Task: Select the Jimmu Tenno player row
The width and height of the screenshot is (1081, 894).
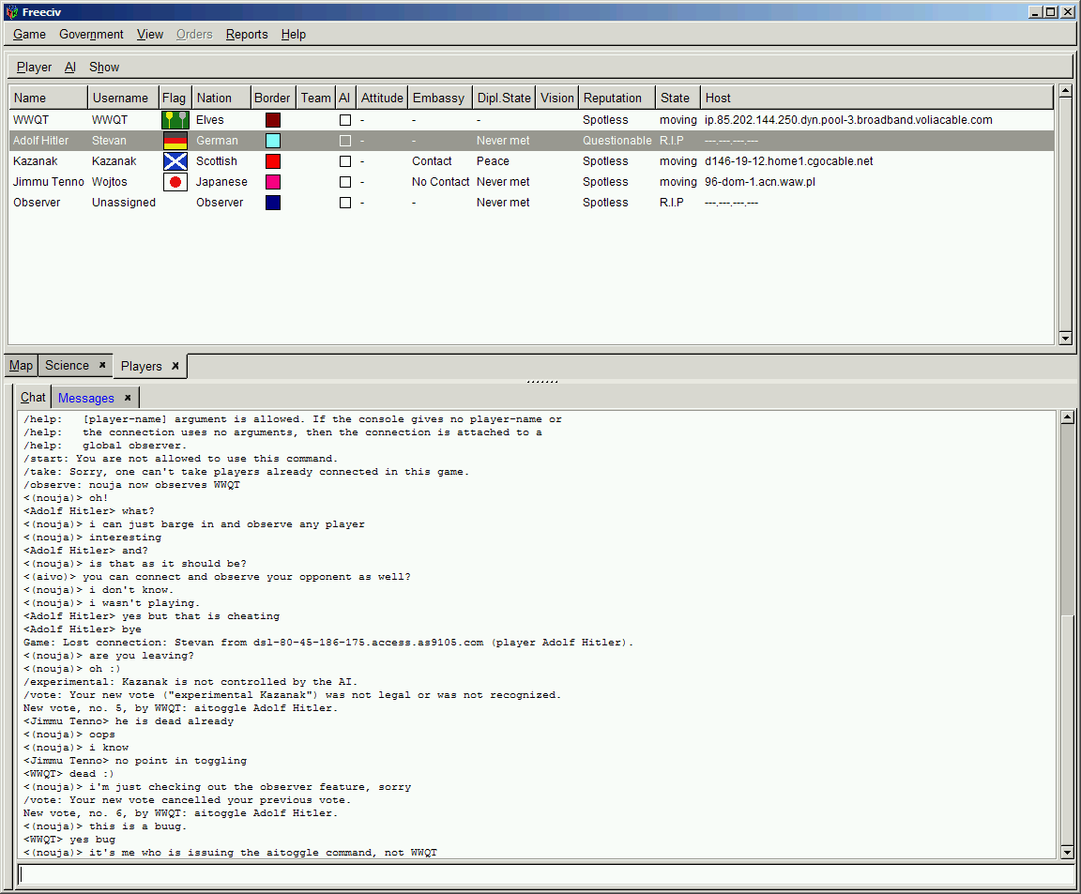Action: tap(531, 182)
